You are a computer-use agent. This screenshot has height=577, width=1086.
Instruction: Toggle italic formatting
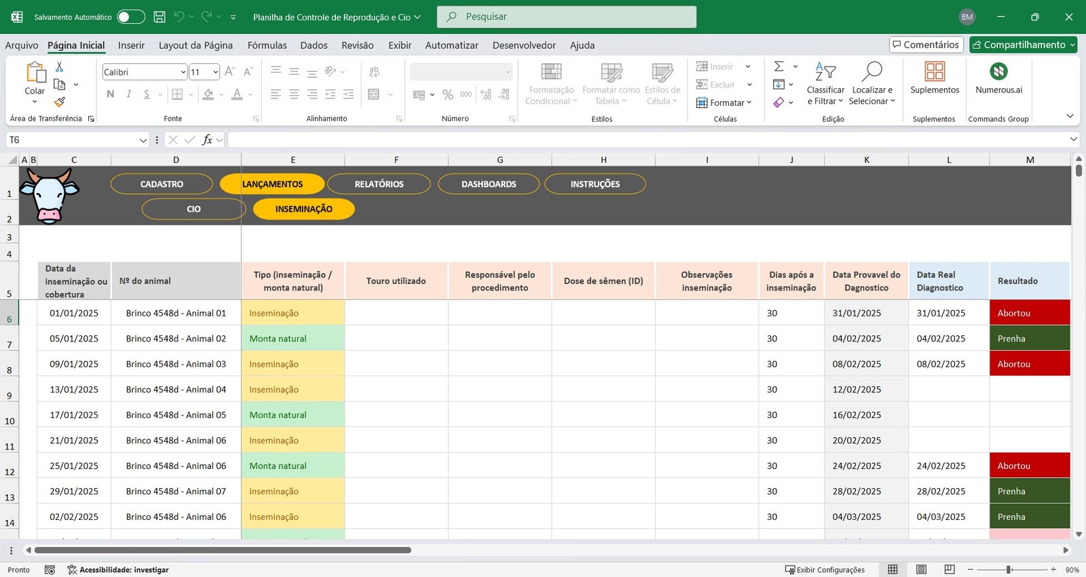pyautogui.click(x=129, y=94)
